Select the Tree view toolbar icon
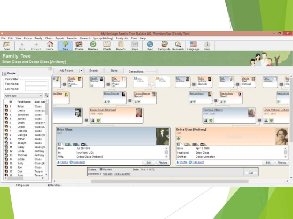This screenshot has width=293, height=219. click(65, 46)
